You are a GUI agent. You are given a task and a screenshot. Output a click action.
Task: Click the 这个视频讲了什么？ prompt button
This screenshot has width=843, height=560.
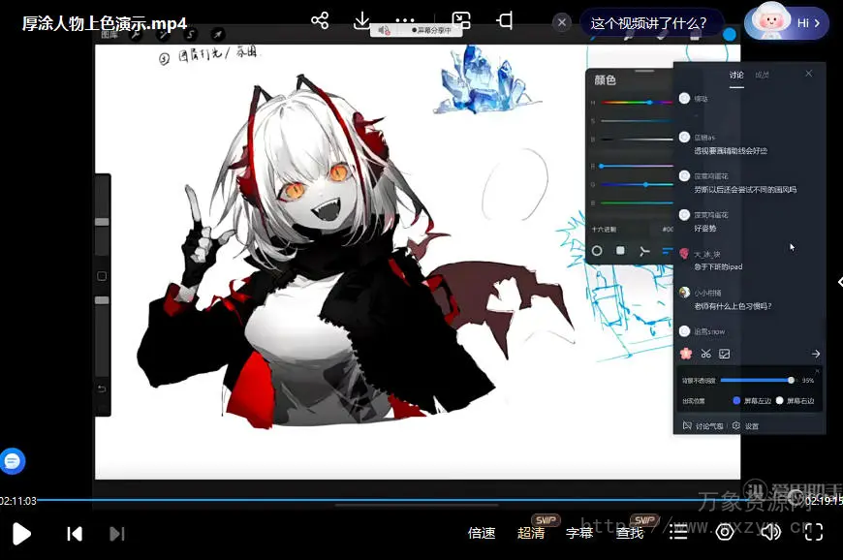click(x=656, y=22)
